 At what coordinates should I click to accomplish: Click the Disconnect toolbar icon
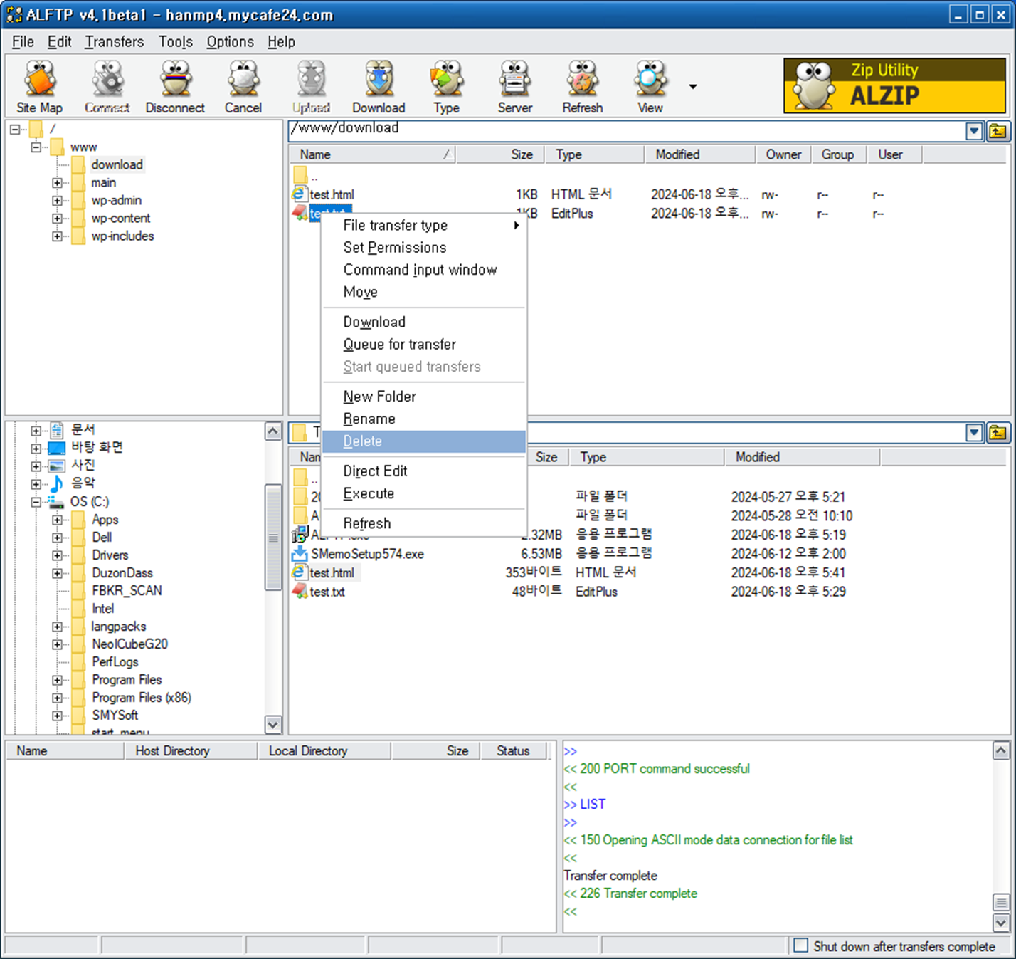point(174,84)
